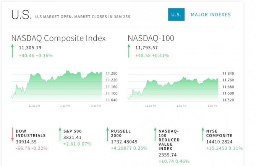Open the Russell 2000 index link
Image resolution: width=256 pixels, height=166 pixels.
[x=121, y=133]
